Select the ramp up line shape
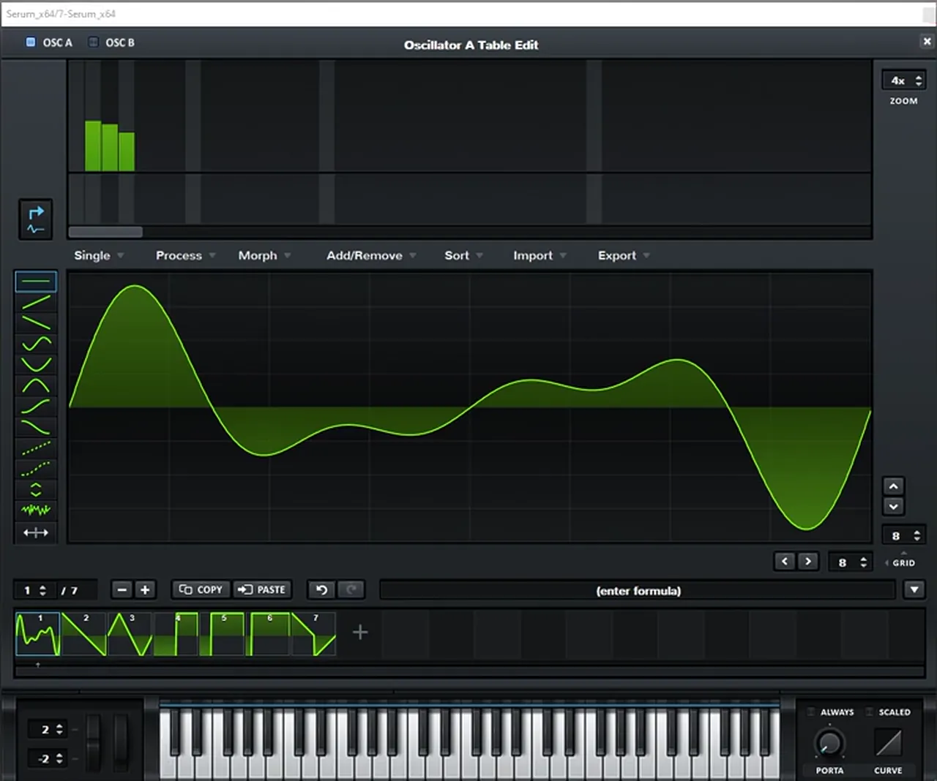Viewport: 937px width, 781px height. point(36,301)
